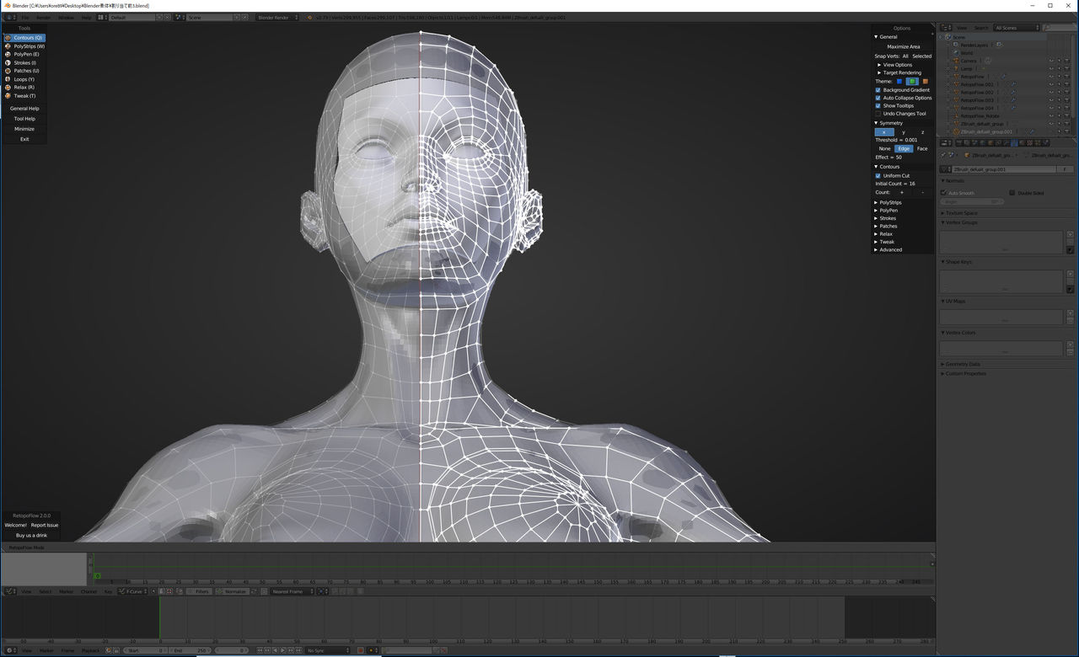Click the Maximize Area button

905,47
